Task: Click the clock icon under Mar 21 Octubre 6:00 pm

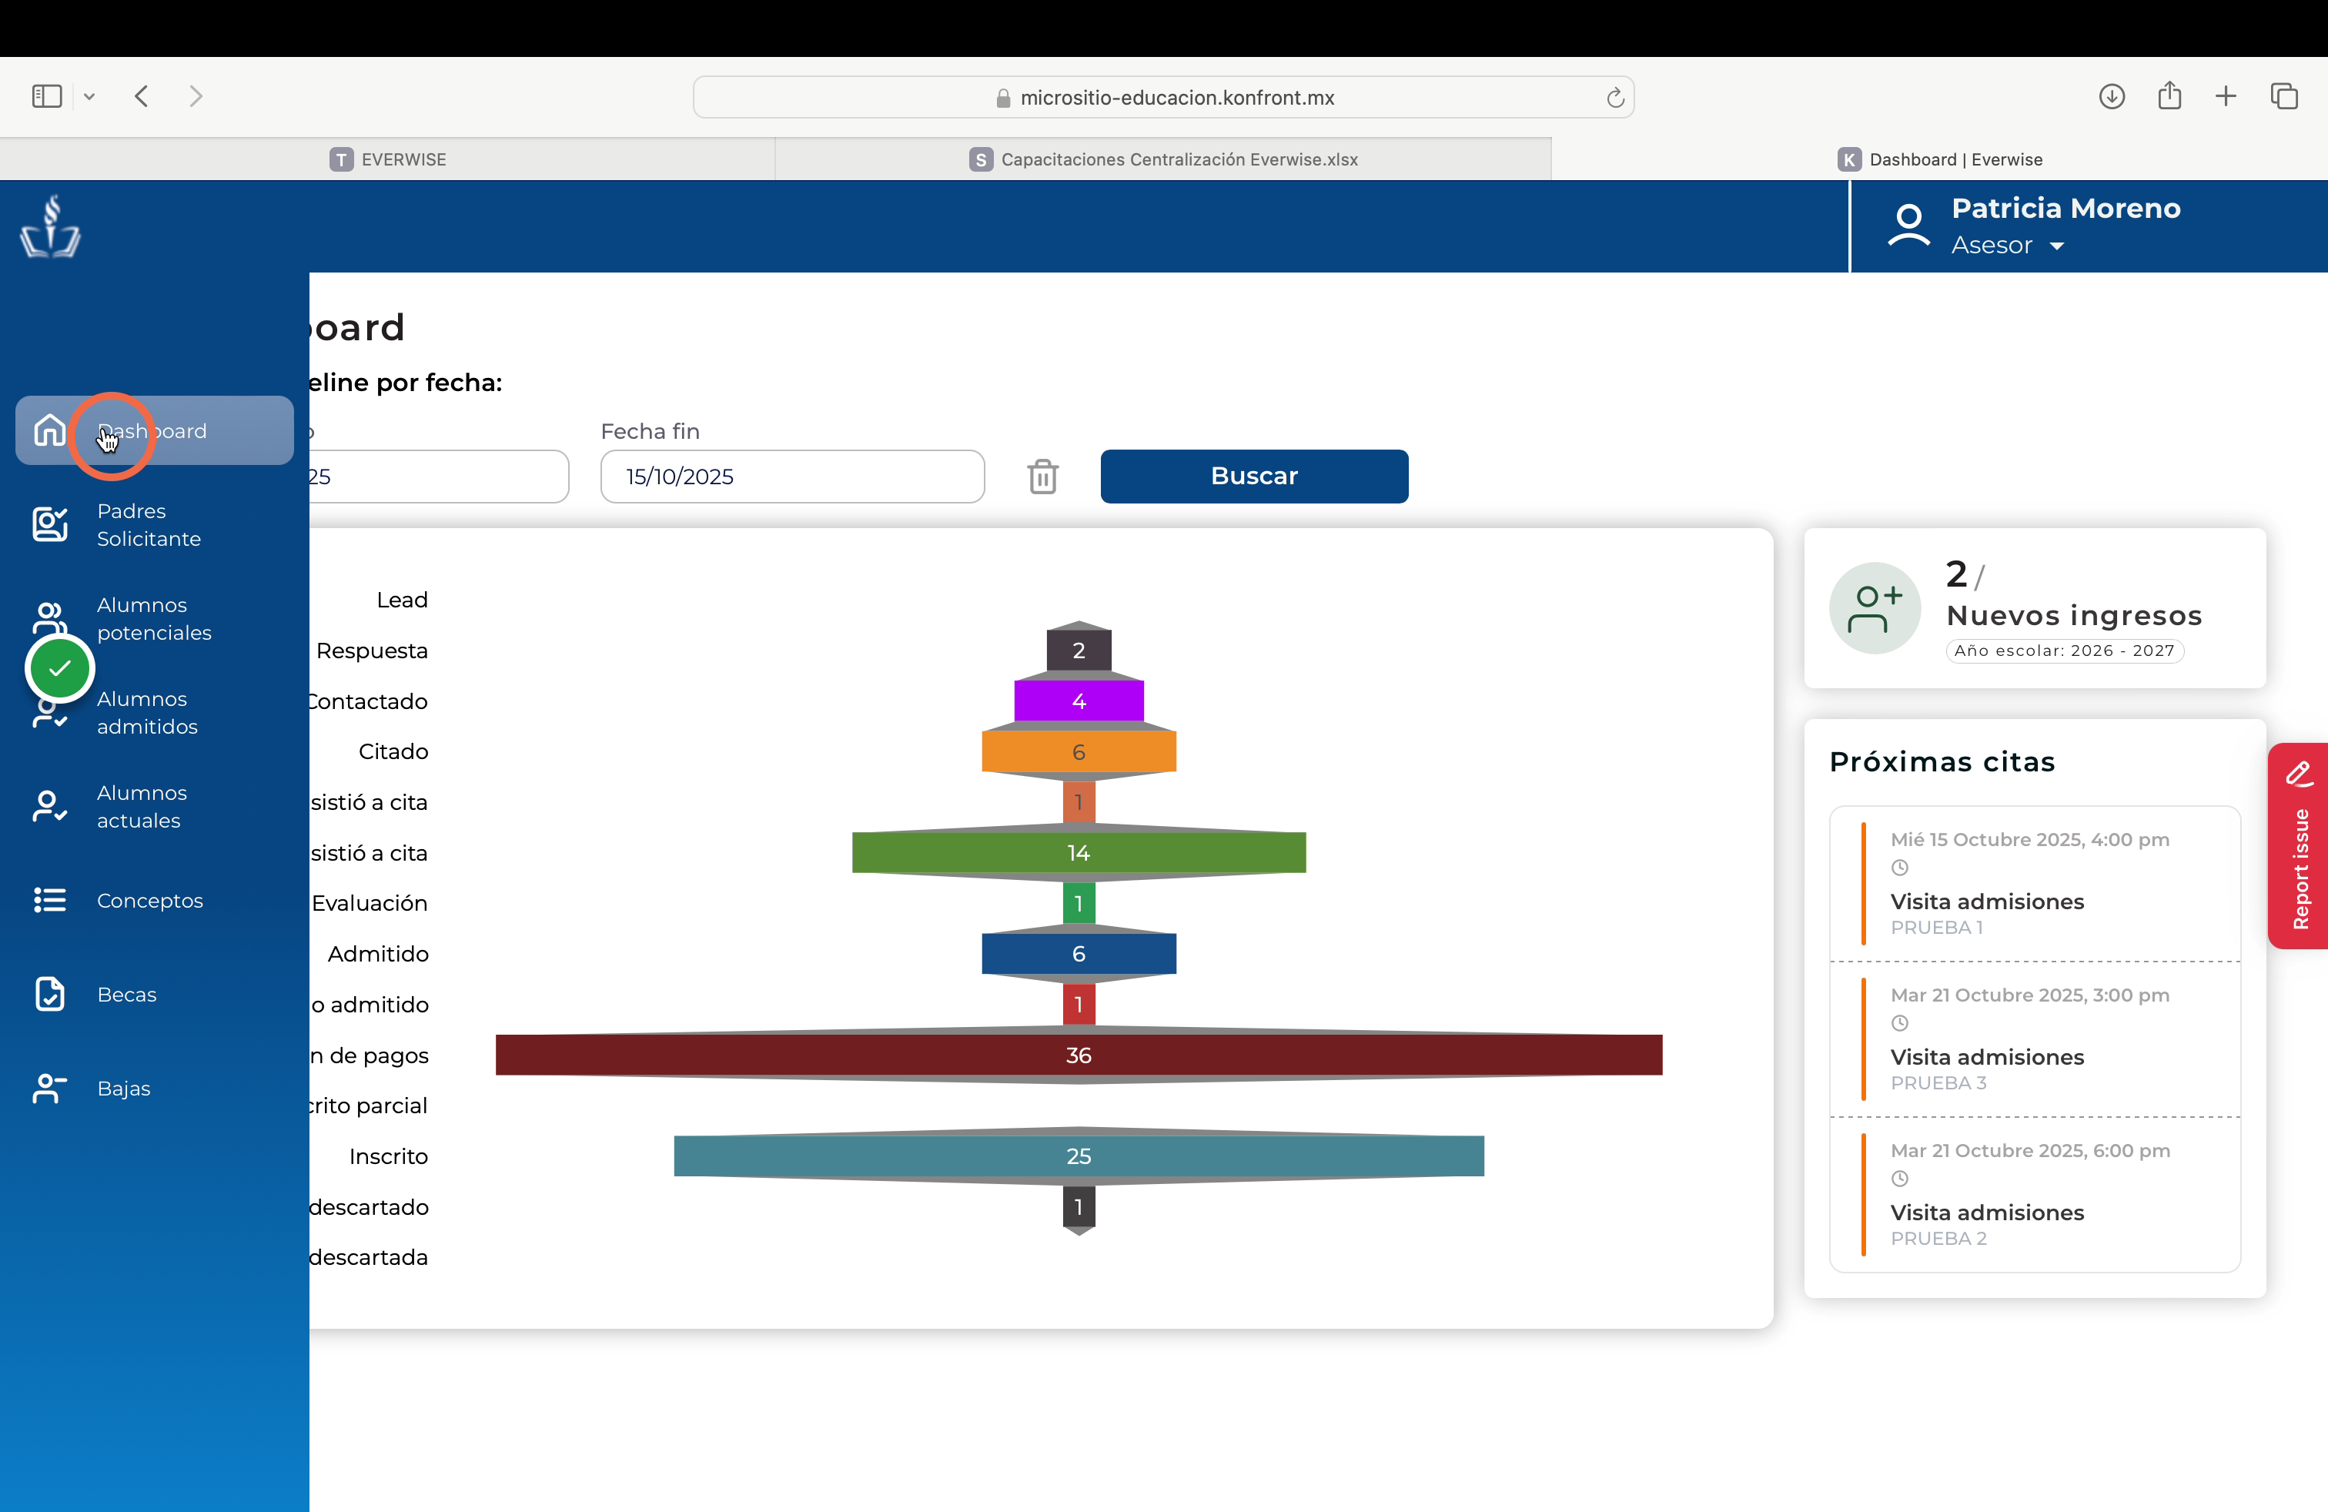Action: tap(1899, 1179)
